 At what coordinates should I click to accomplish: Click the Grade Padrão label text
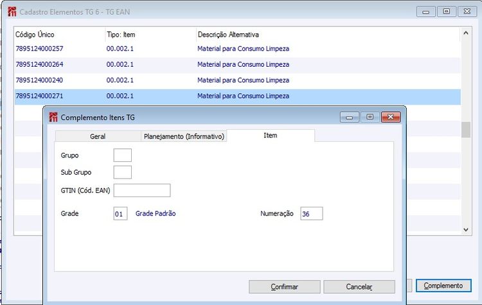tap(156, 213)
